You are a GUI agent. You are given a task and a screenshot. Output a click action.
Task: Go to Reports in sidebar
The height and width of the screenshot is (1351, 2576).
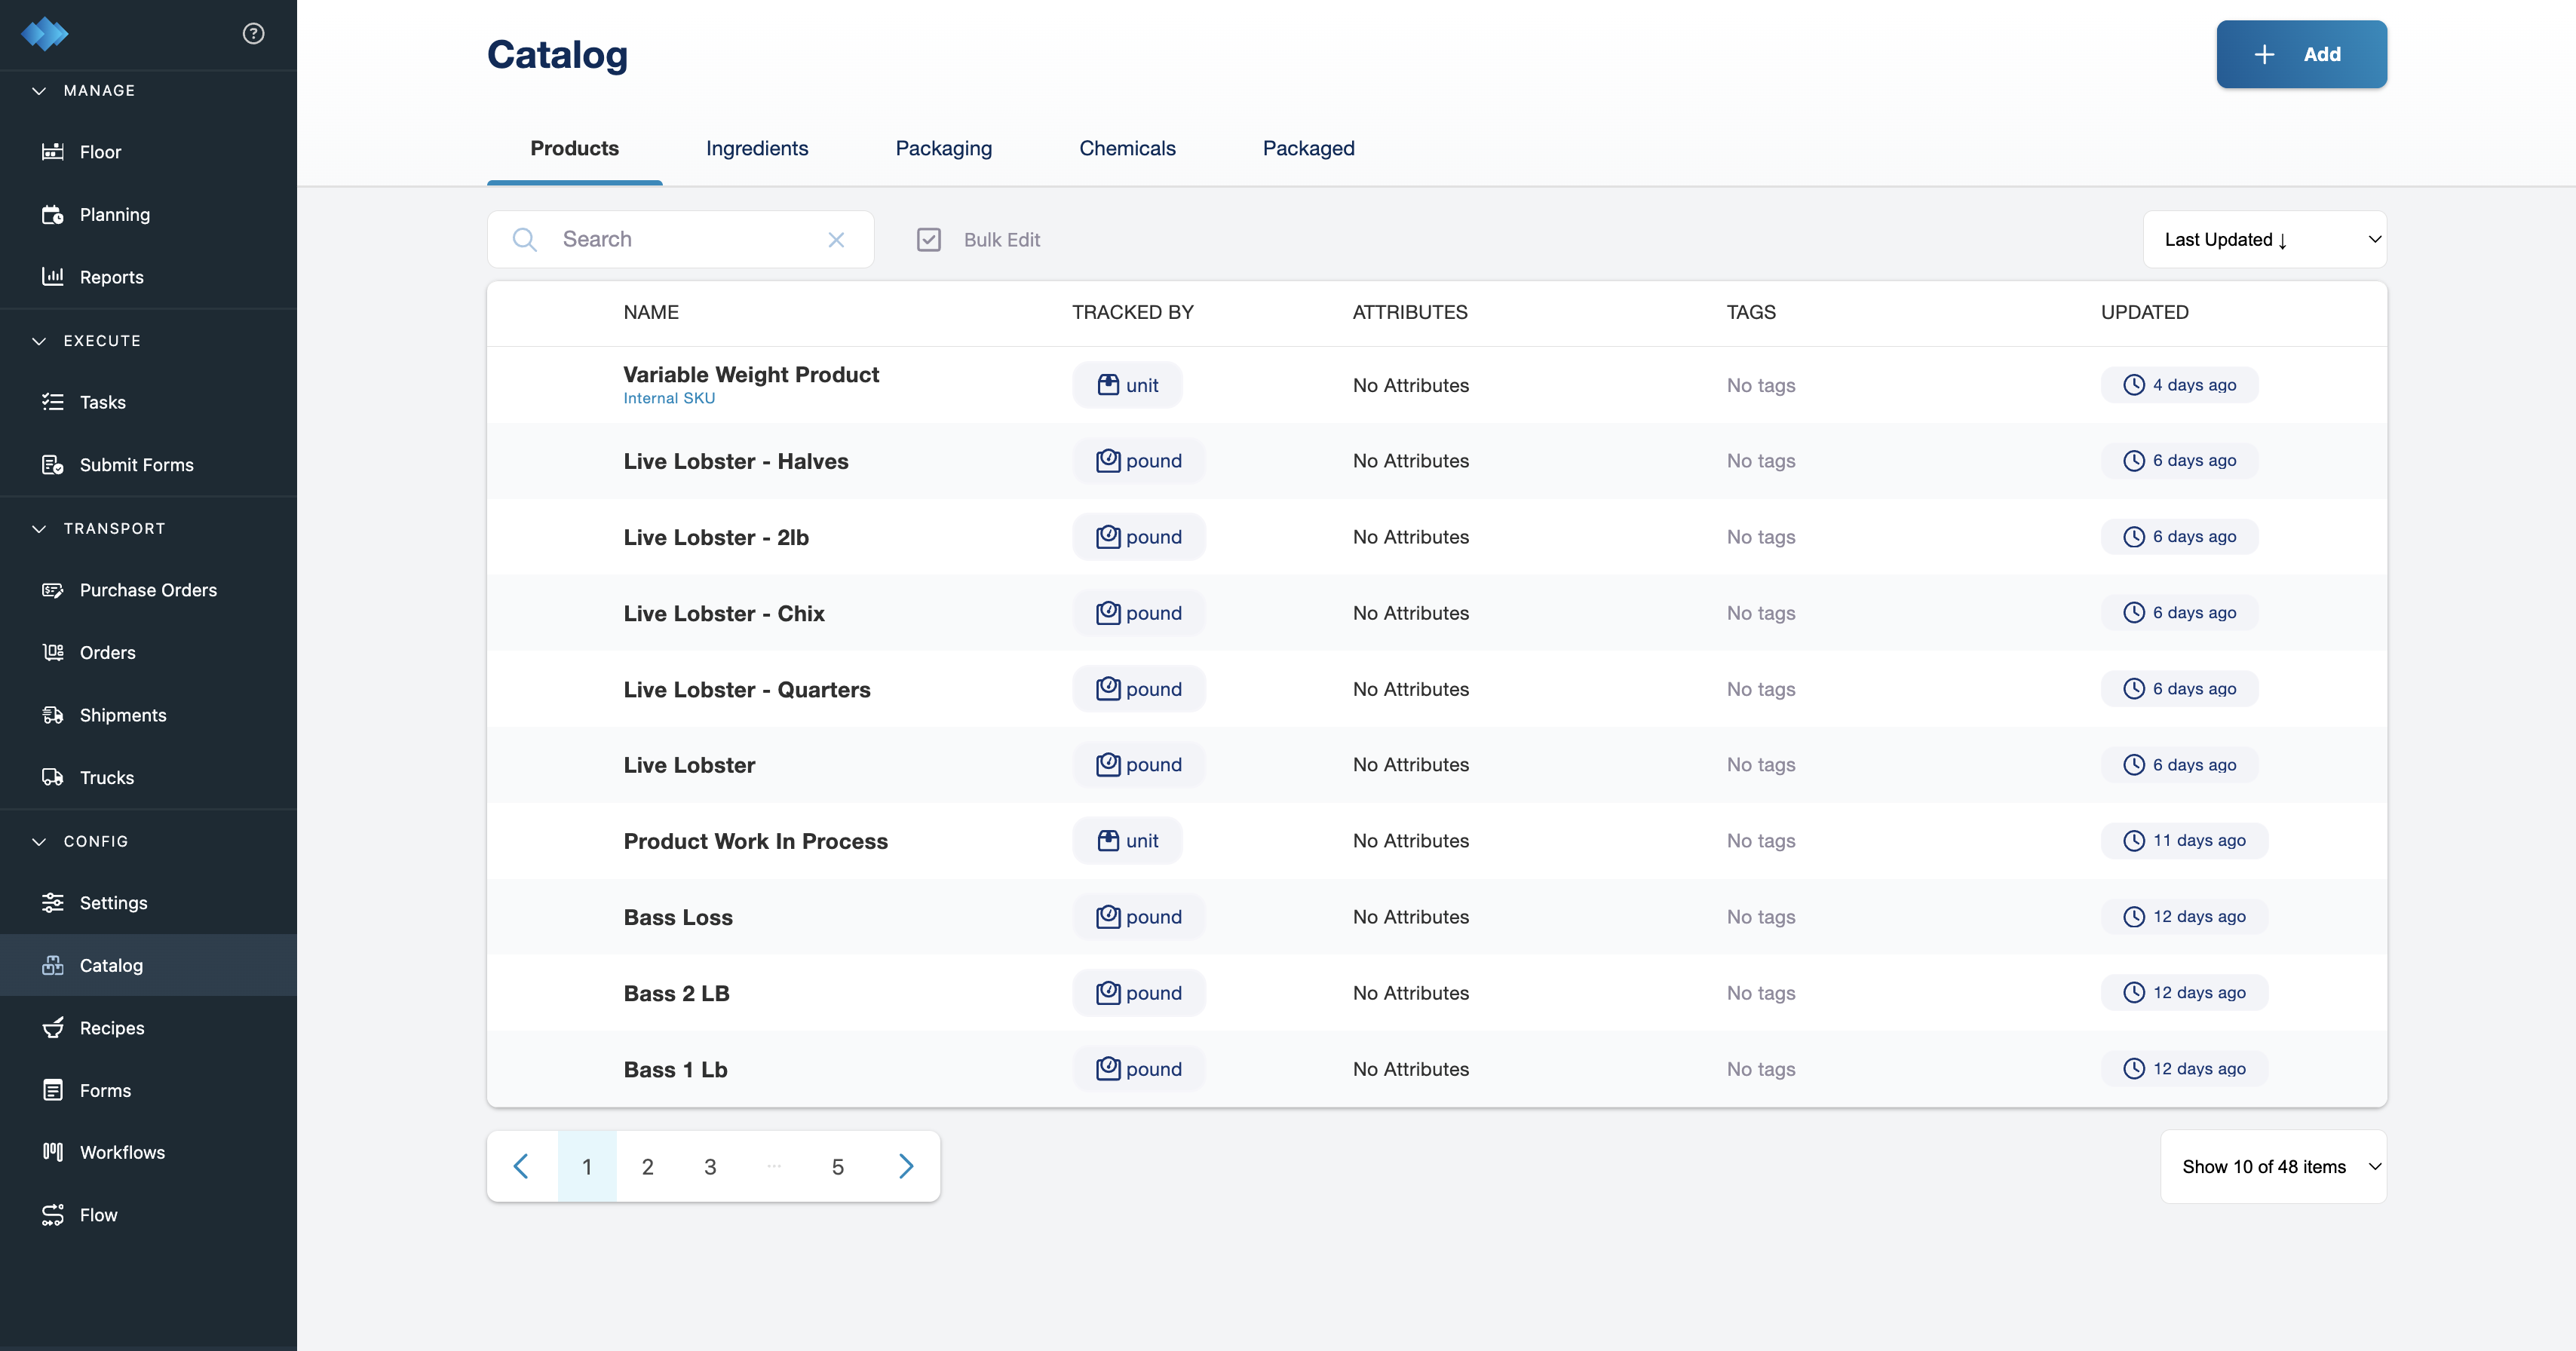111,277
